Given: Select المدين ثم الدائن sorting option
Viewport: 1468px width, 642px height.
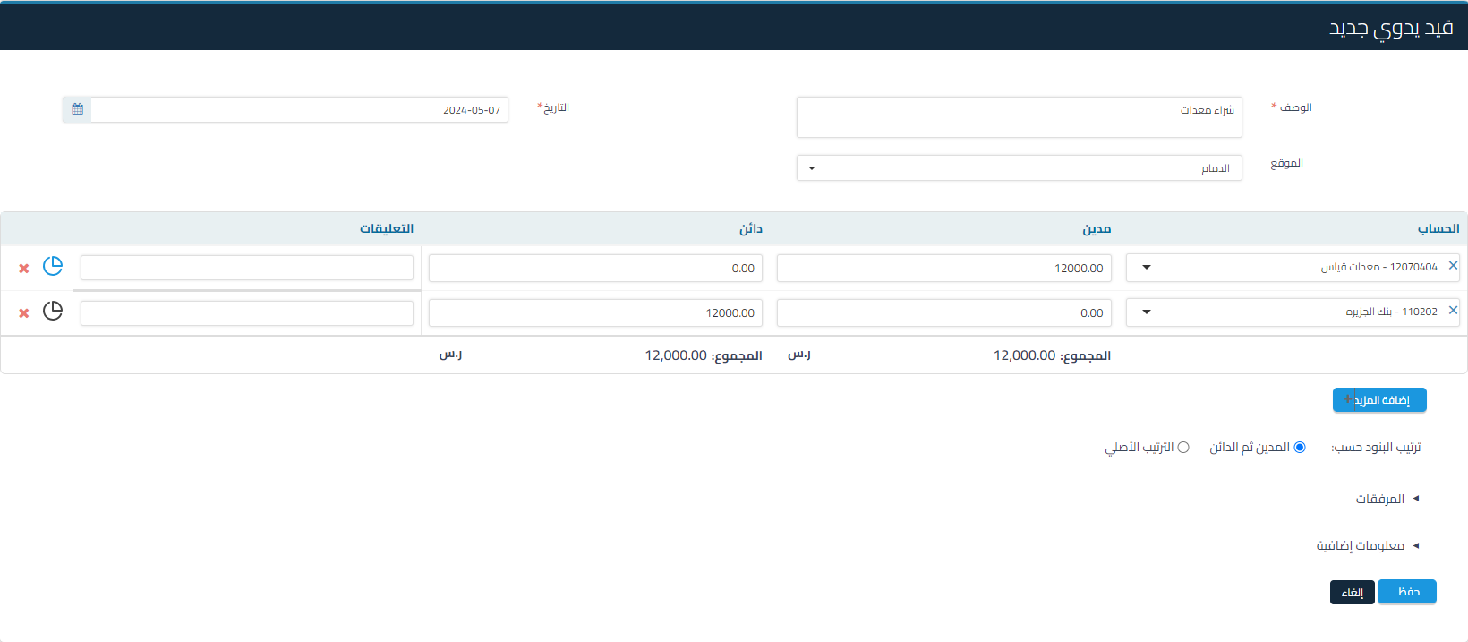Looking at the screenshot, I should pos(1300,447).
